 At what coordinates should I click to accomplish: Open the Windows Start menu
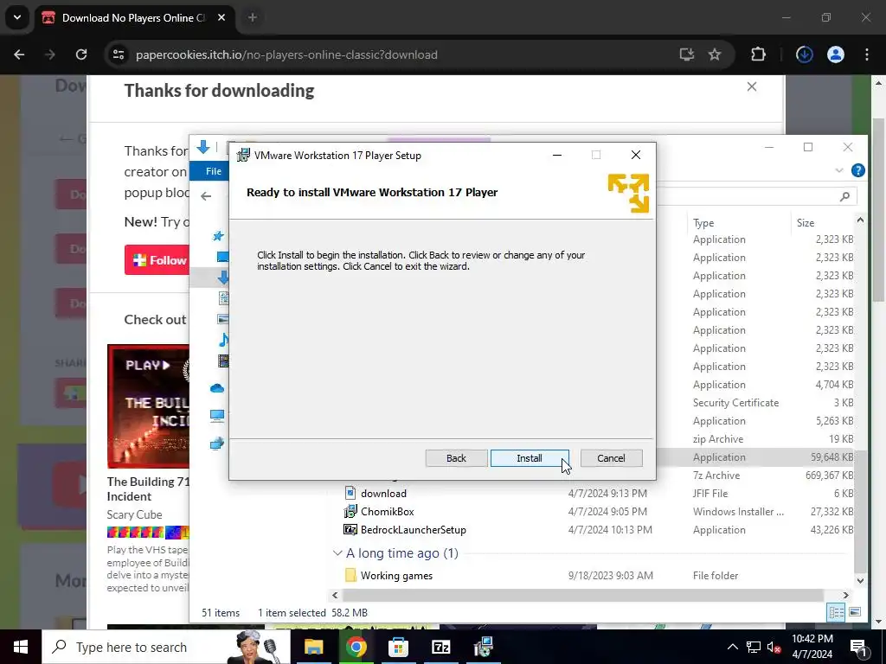21,647
